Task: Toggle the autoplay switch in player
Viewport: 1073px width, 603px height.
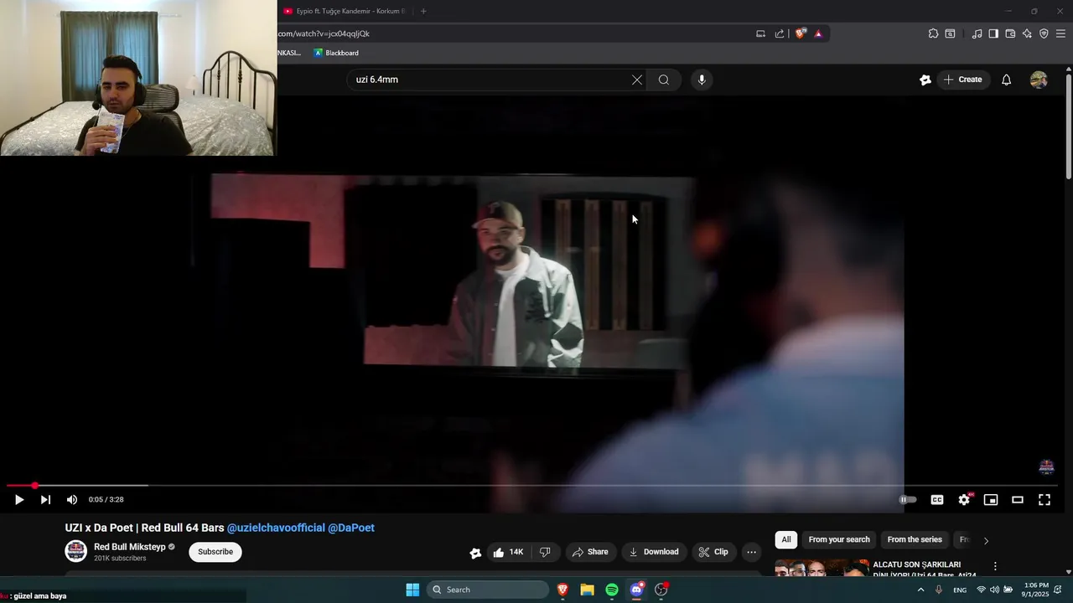Action: coord(908,500)
